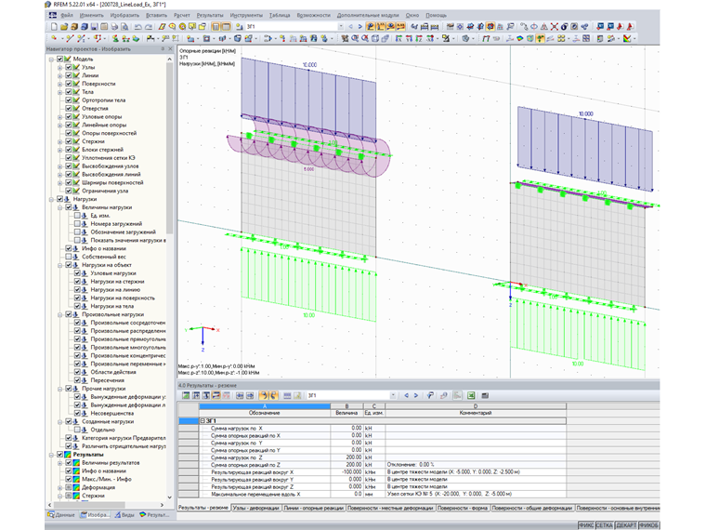706x530 pixels.
Task: Click the print preview magnifier icon
Action: (124, 27)
